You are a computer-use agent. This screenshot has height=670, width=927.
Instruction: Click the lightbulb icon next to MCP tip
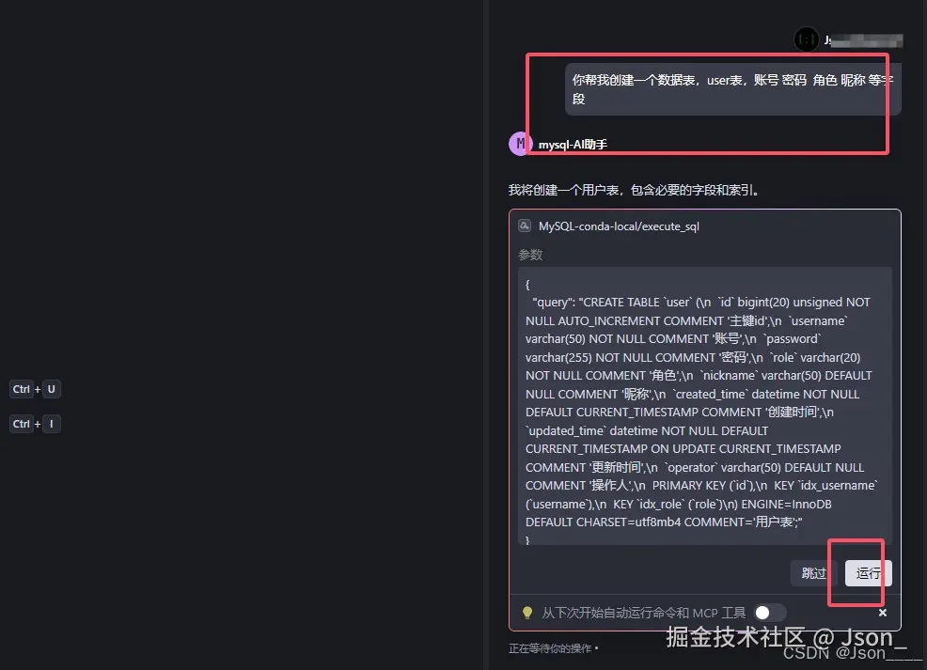[x=527, y=613]
